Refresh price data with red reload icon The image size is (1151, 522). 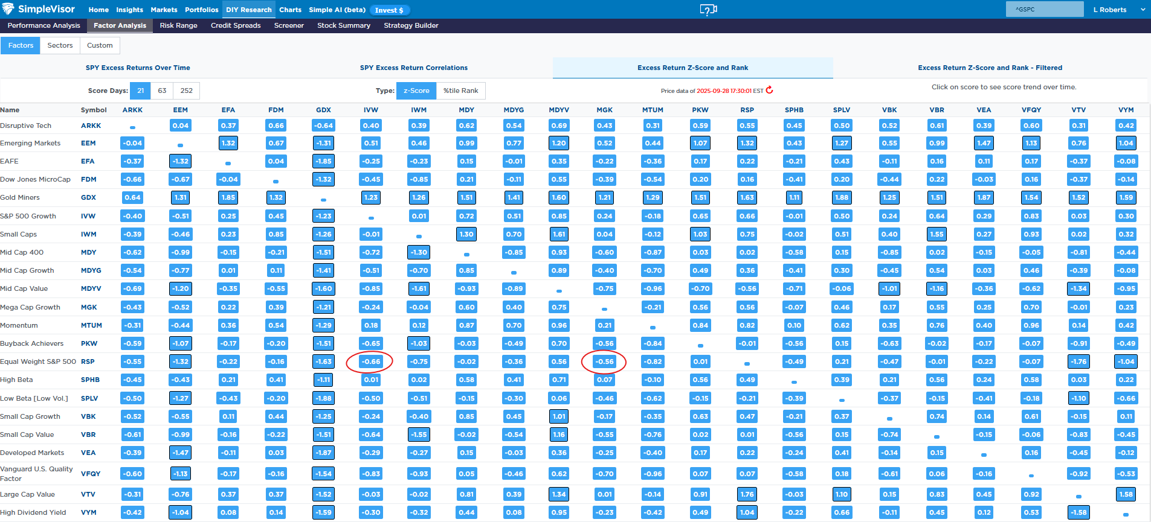tap(769, 91)
